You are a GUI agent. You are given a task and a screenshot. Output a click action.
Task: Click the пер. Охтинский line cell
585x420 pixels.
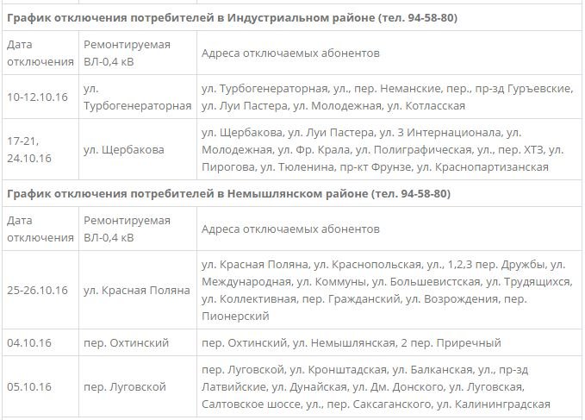(126, 342)
